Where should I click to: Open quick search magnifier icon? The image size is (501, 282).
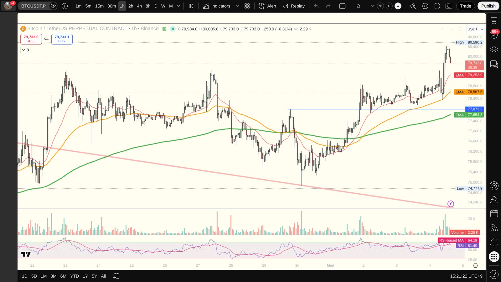413,6
